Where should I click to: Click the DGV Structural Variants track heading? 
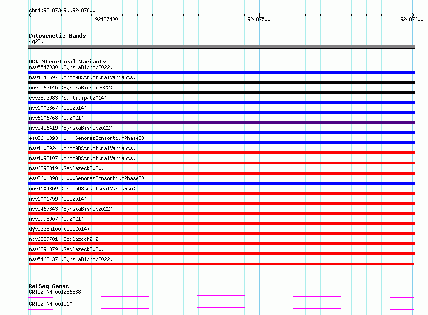(x=67, y=62)
